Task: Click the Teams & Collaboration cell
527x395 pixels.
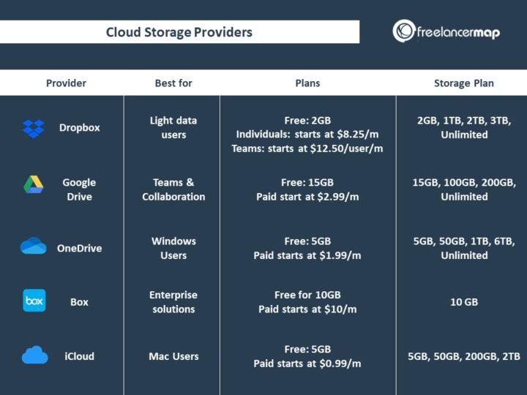Action: click(173, 189)
